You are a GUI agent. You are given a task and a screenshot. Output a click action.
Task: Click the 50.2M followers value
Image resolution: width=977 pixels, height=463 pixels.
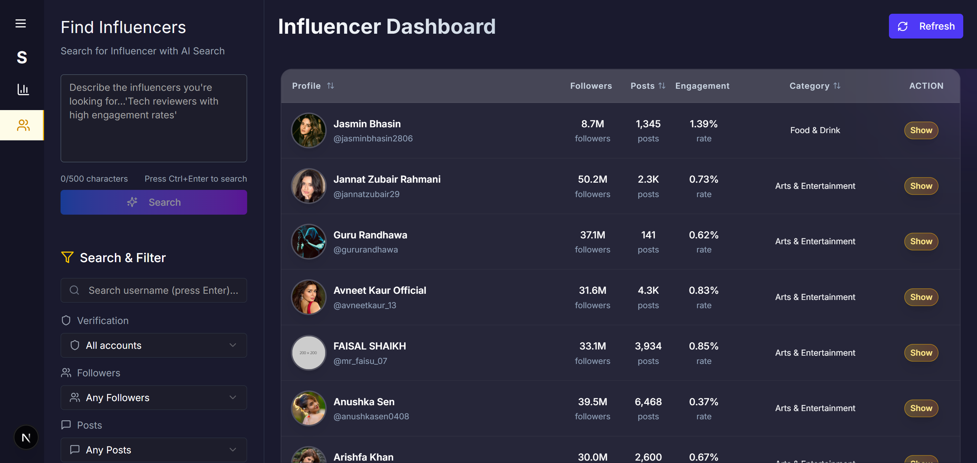tap(592, 179)
